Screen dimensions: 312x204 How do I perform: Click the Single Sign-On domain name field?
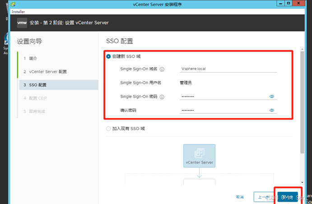[228, 69]
